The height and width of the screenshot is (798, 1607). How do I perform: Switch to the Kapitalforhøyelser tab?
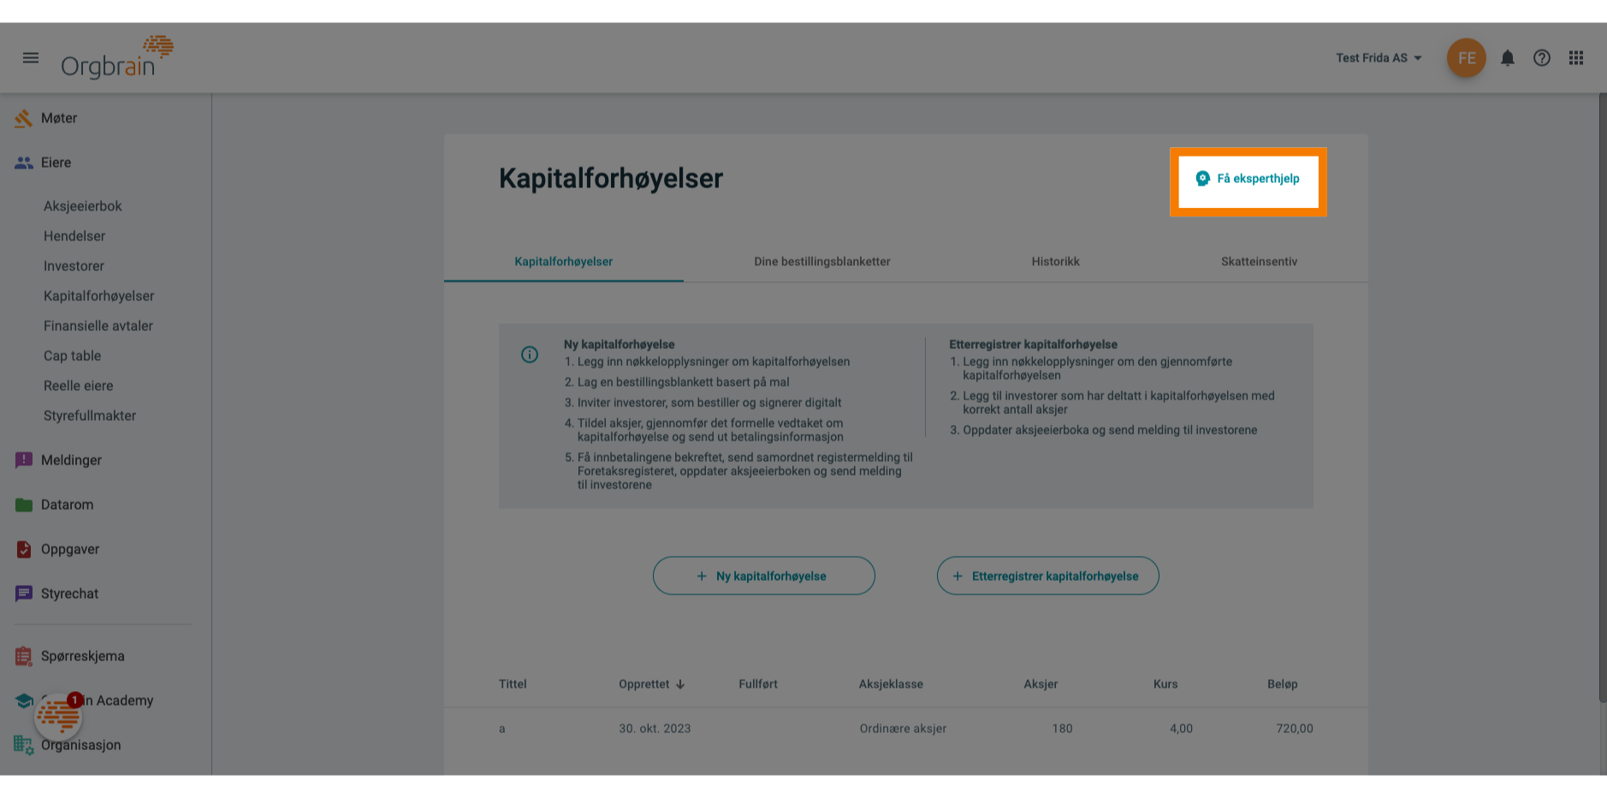pos(563,262)
